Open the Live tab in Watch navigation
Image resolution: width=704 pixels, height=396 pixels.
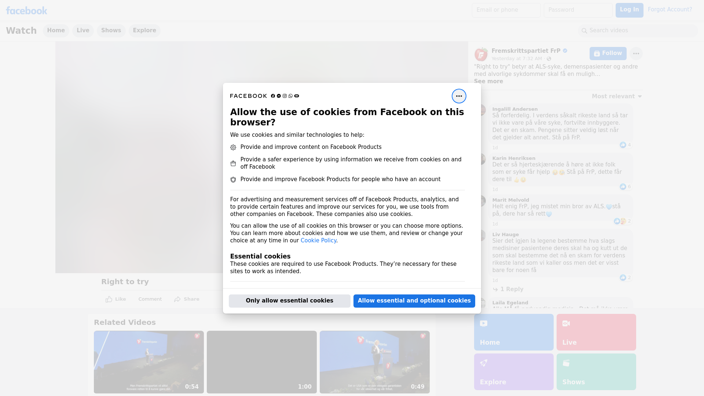pos(83,30)
